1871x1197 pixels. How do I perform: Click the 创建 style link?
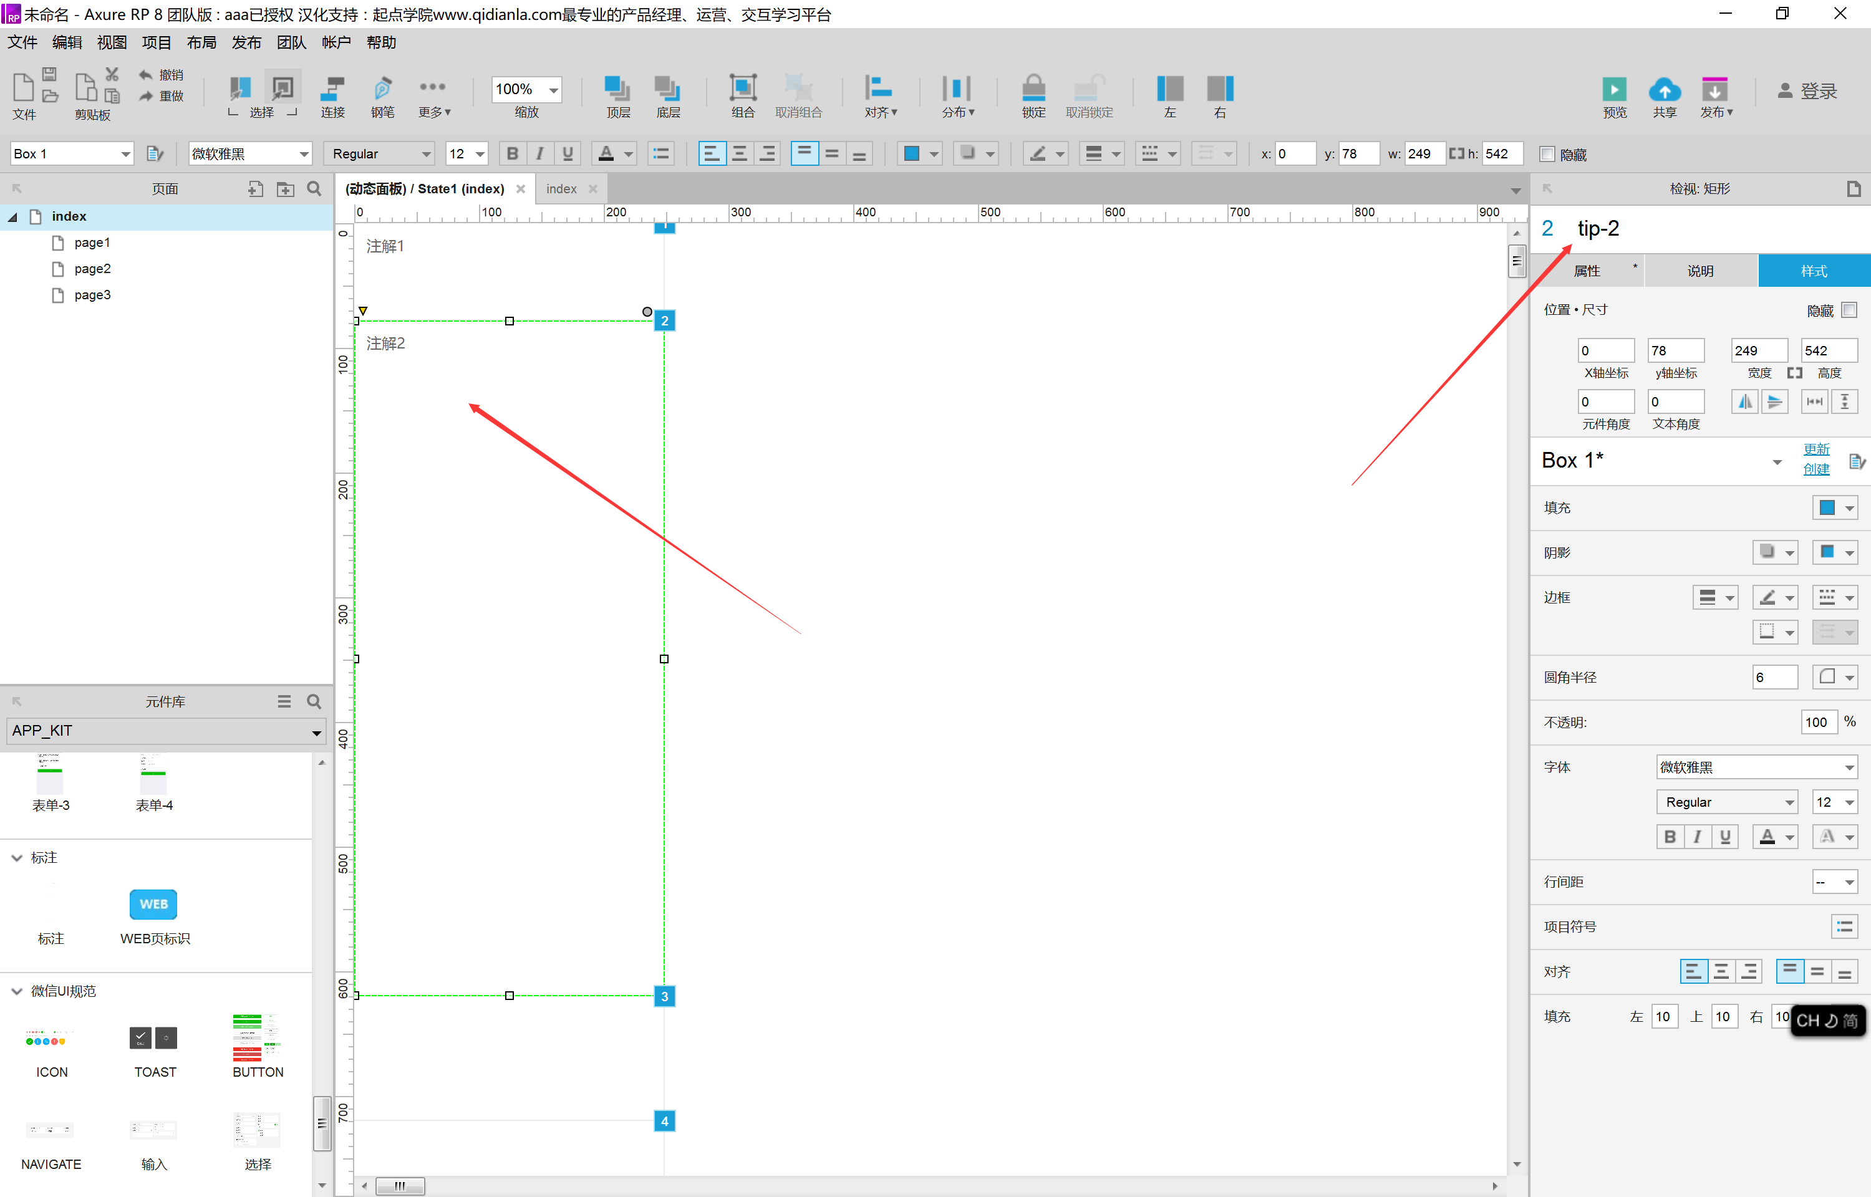click(x=1816, y=469)
